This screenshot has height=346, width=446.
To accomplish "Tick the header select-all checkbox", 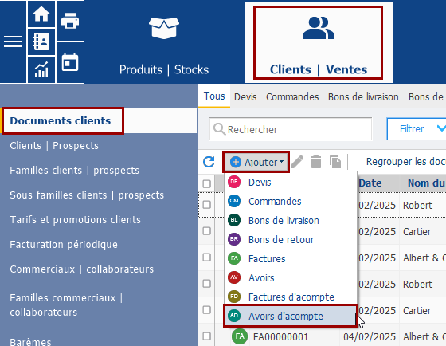I will click(207, 183).
